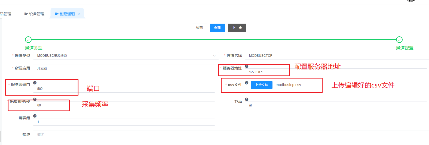Go back with 上一步 button
The image size is (429, 145).
point(237,28)
